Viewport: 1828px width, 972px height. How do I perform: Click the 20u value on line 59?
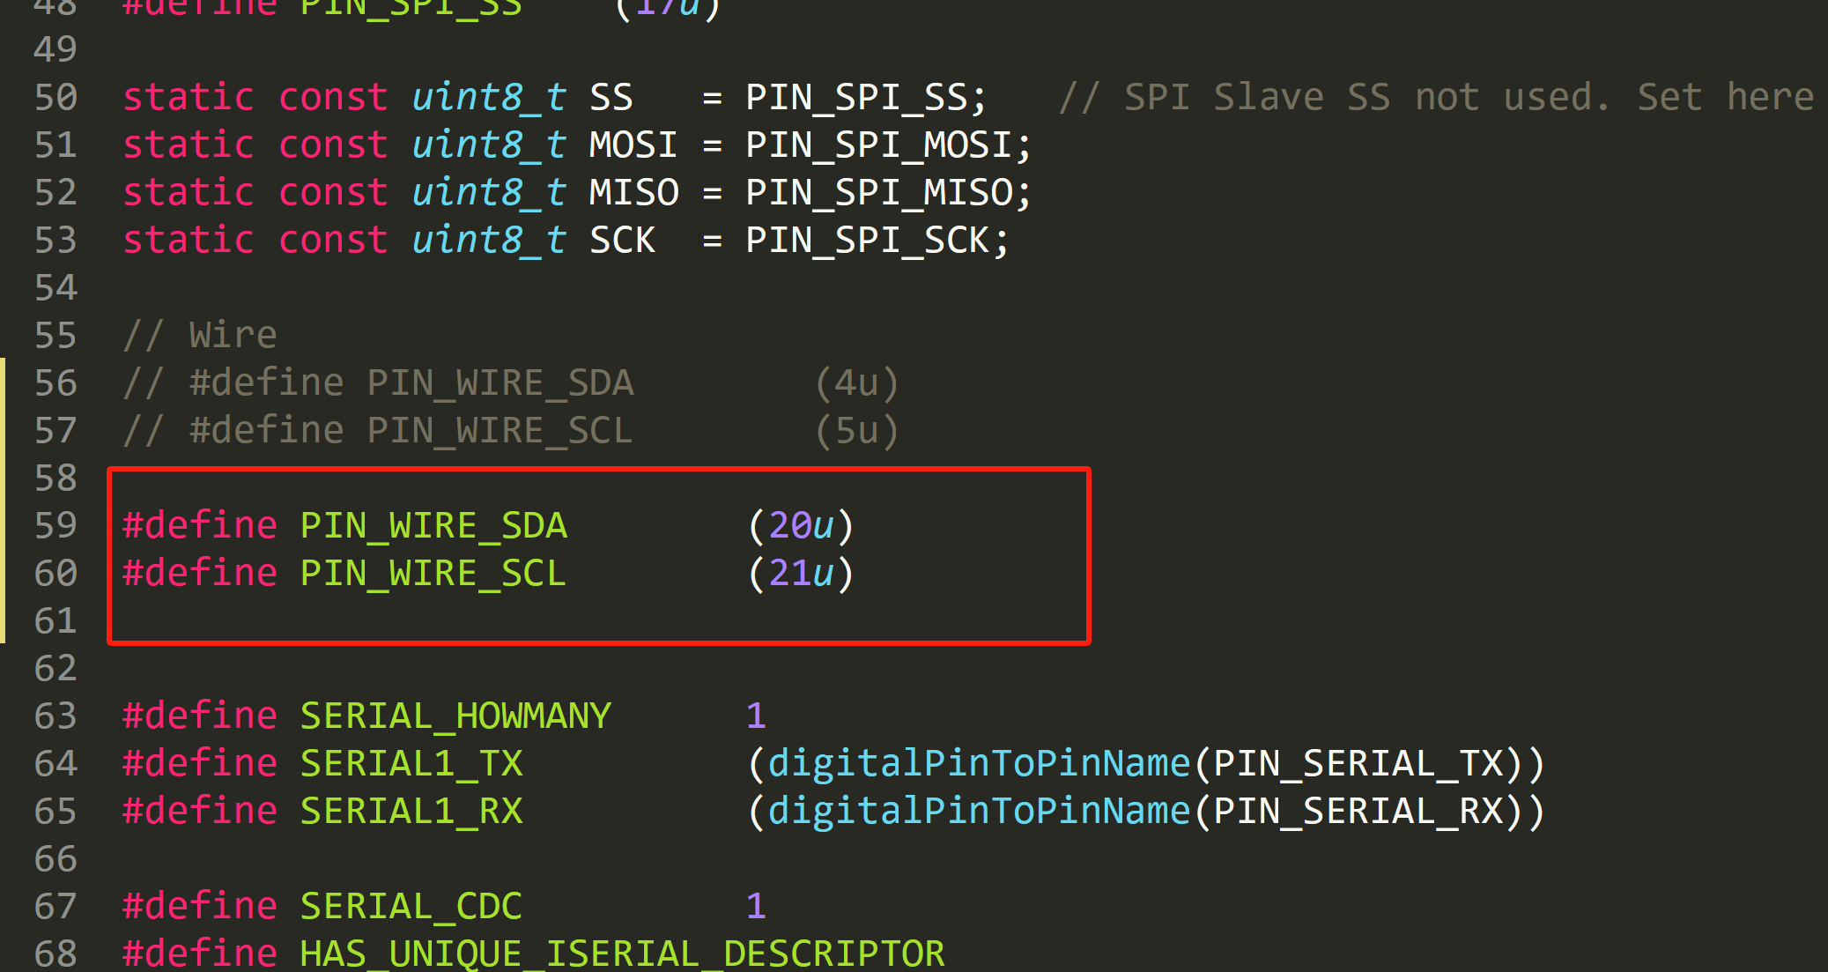801,525
